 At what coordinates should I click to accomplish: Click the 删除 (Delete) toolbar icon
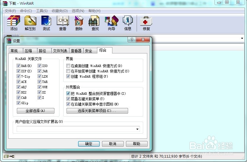tap(79, 23)
